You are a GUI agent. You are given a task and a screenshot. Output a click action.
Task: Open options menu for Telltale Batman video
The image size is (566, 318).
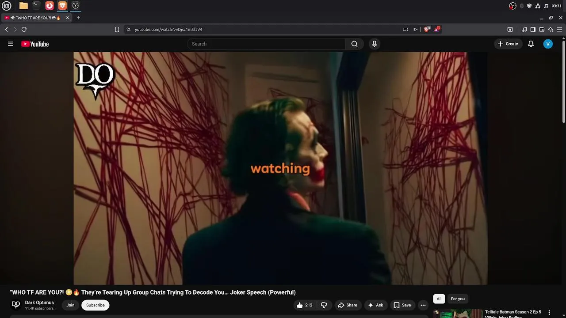(549, 313)
